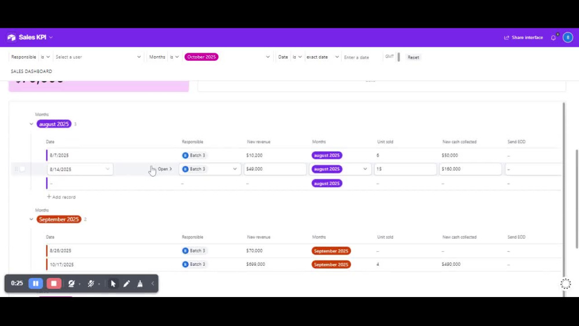This screenshot has height=326, width=579.
Task: Click the broom clear-drawings icon
Action: point(140,284)
